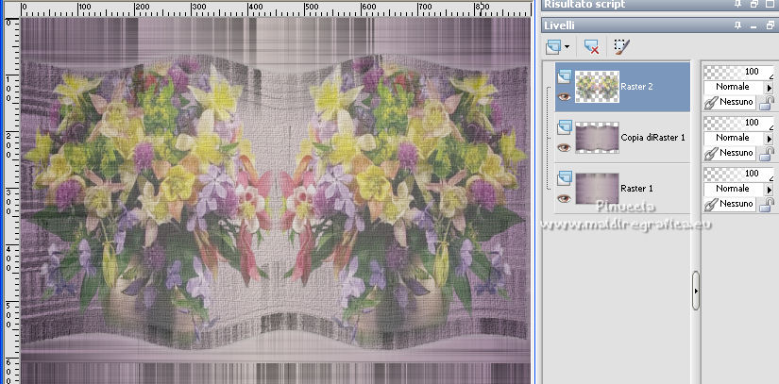The height and width of the screenshot is (384, 779).
Task: Click Copia diRaster 1 layer type icon
Action: [x=565, y=127]
